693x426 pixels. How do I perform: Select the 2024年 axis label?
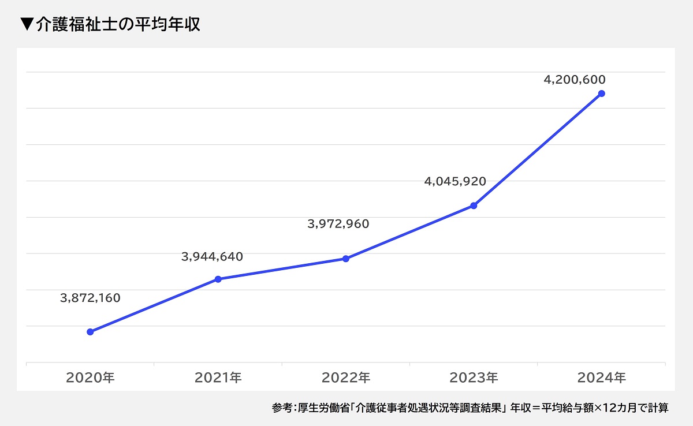601,378
